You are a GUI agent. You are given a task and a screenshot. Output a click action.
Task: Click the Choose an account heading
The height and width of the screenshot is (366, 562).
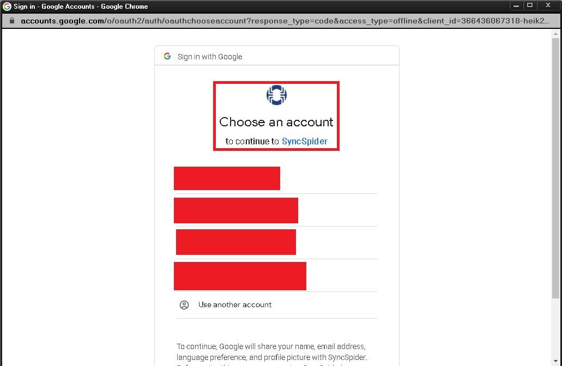[276, 122]
